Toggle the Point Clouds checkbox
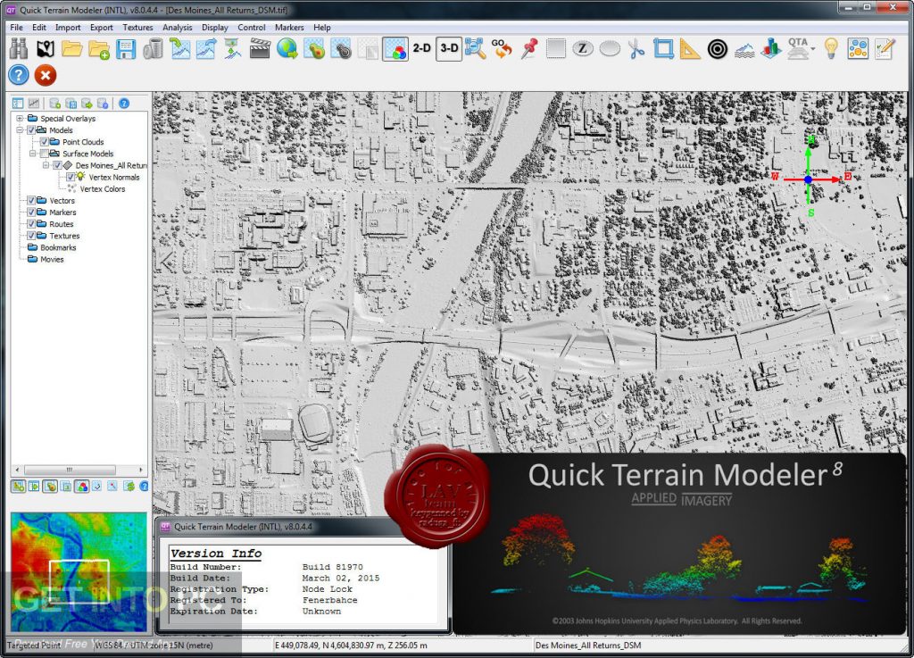 [x=45, y=142]
